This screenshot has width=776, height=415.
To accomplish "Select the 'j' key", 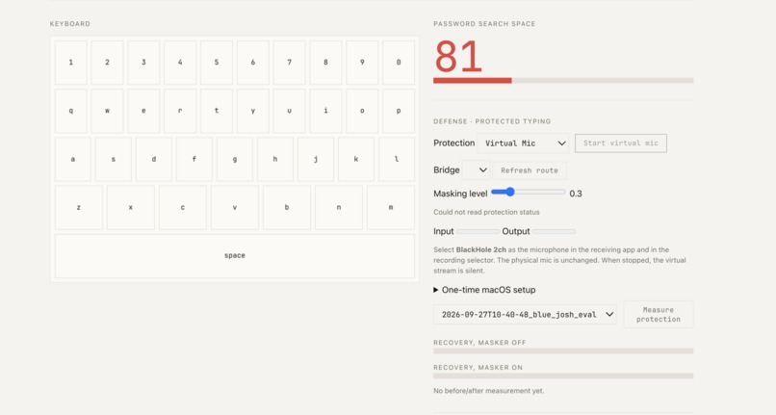I will pos(316,160).
